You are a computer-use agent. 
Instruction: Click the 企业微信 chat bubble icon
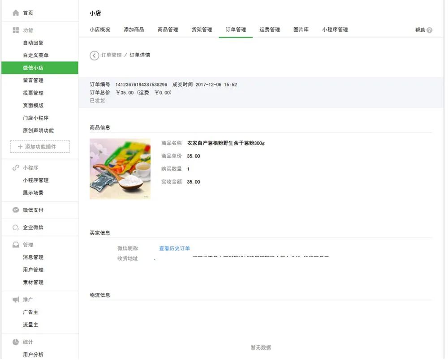(x=16, y=227)
